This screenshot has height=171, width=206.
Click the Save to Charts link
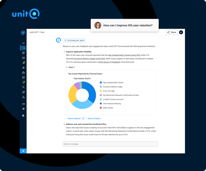tap(94, 118)
